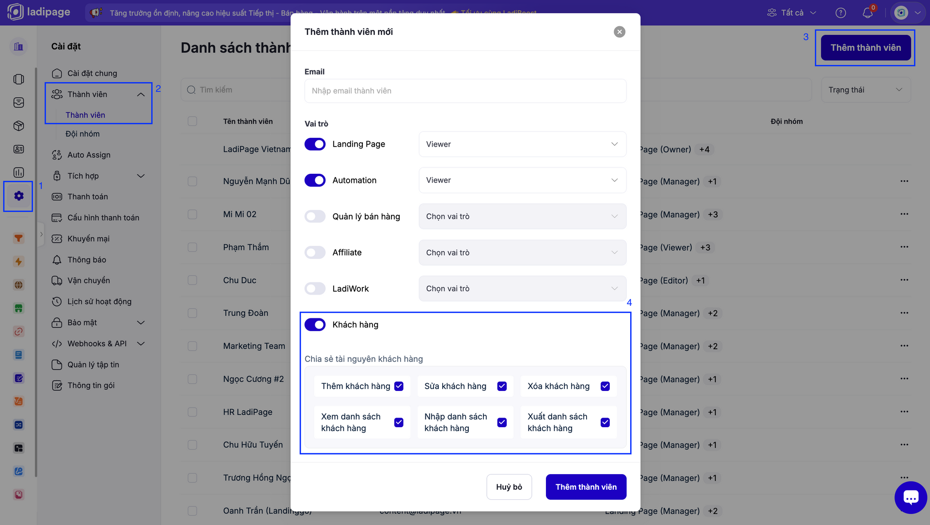Image resolution: width=930 pixels, height=525 pixels.
Task: Click the Huỷ bỏ button
Action: (509, 487)
